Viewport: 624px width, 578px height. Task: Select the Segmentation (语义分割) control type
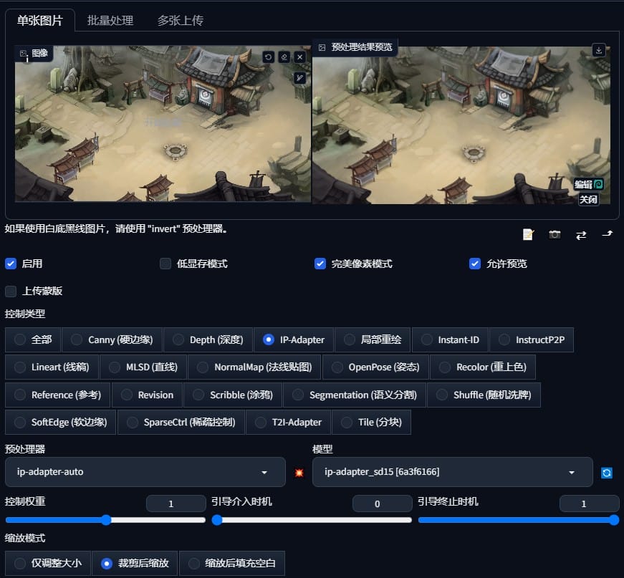pyautogui.click(x=355, y=395)
